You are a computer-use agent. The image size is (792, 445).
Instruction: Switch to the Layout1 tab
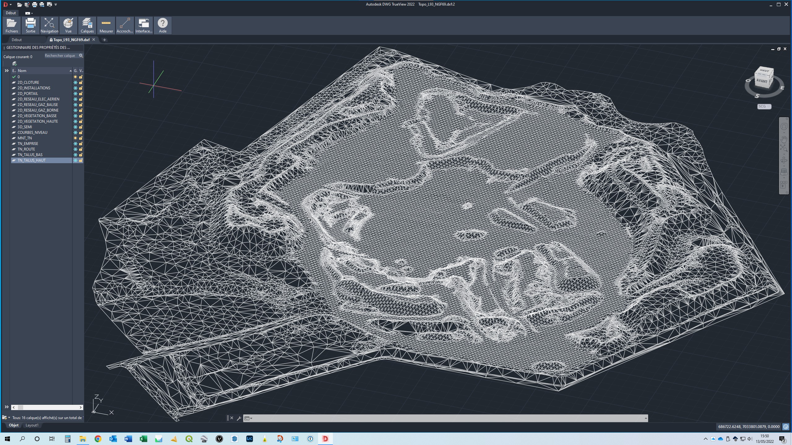32,425
